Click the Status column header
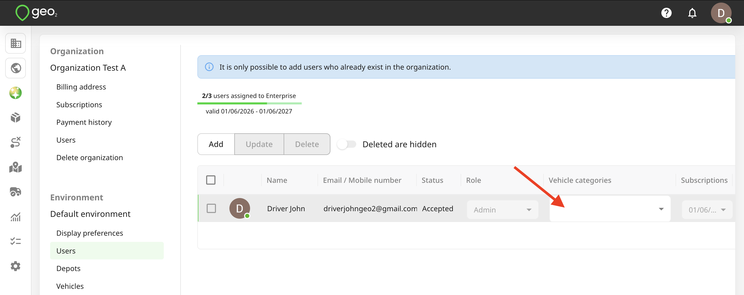 [x=432, y=180]
